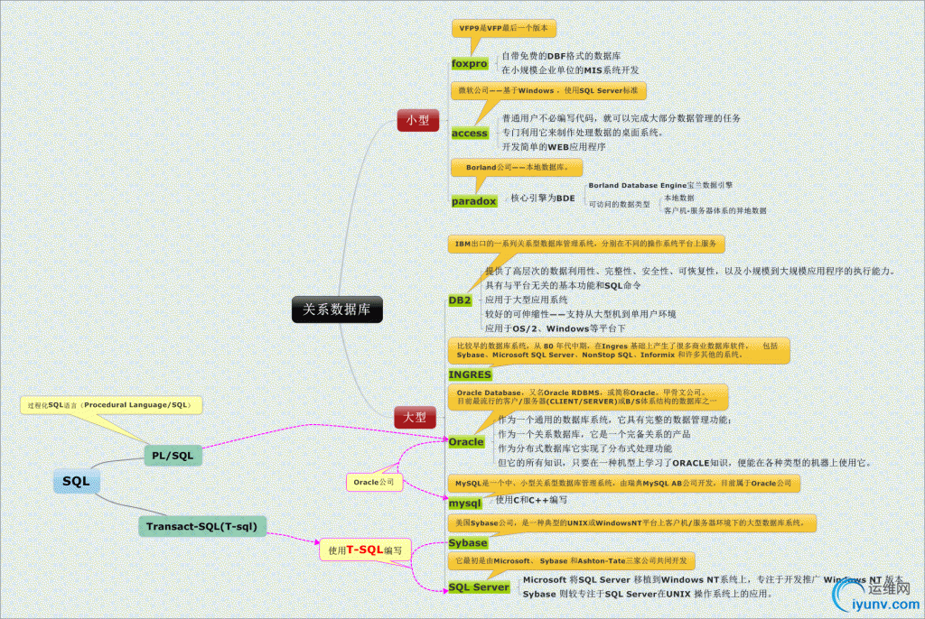The height and width of the screenshot is (619, 925).
Task: Click the MySQL AB公司 note callout
Action: [623, 484]
